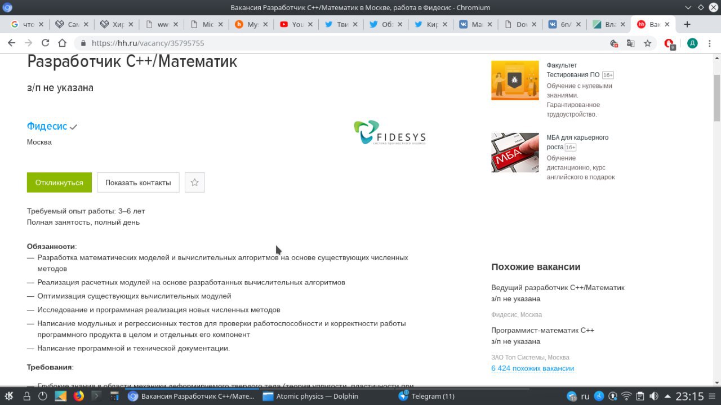Launch Firefox from the taskbar
The width and height of the screenshot is (721, 405).
coord(79,396)
